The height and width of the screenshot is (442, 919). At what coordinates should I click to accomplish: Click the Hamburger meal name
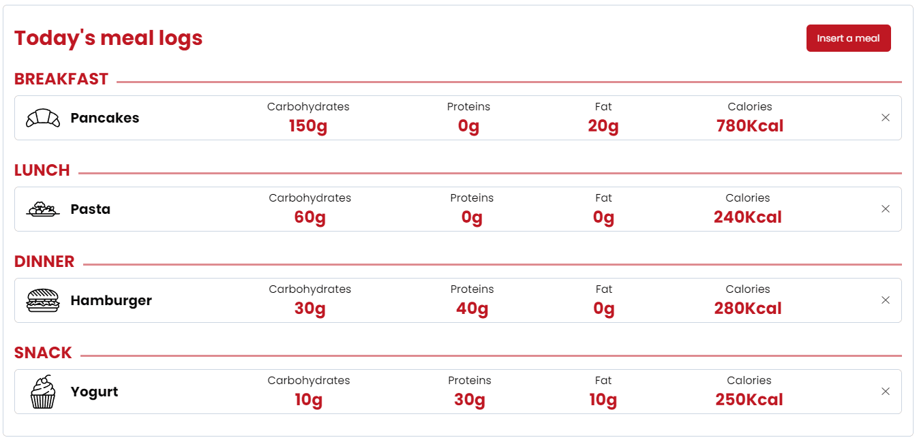tap(111, 300)
